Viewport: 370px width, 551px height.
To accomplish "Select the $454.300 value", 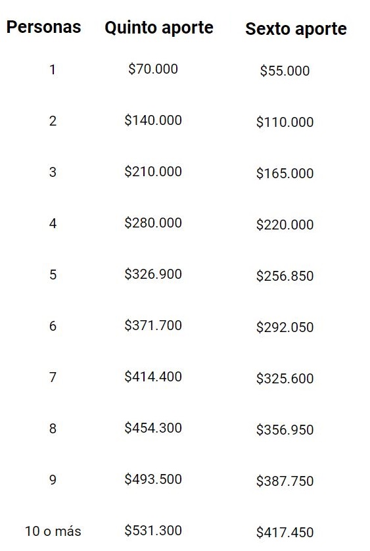I will [153, 428].
